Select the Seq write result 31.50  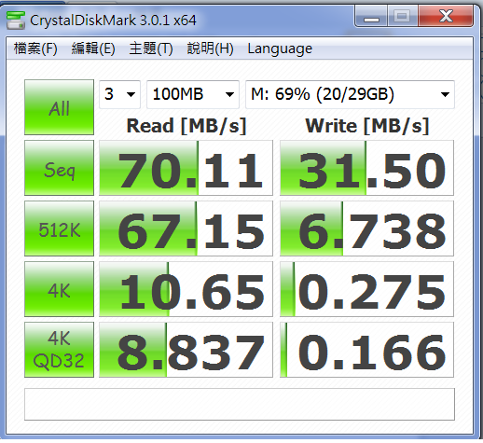(366, 168)
